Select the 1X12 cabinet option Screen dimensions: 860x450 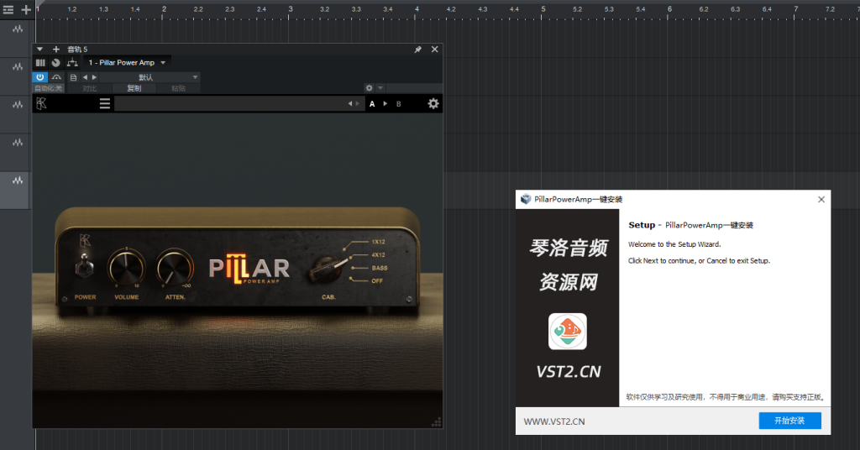pos(379,242)
